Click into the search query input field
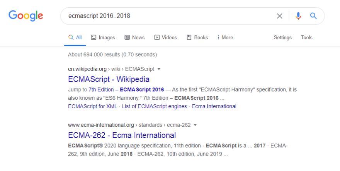Viewport: 340px width, 171px height. (166, 16)
